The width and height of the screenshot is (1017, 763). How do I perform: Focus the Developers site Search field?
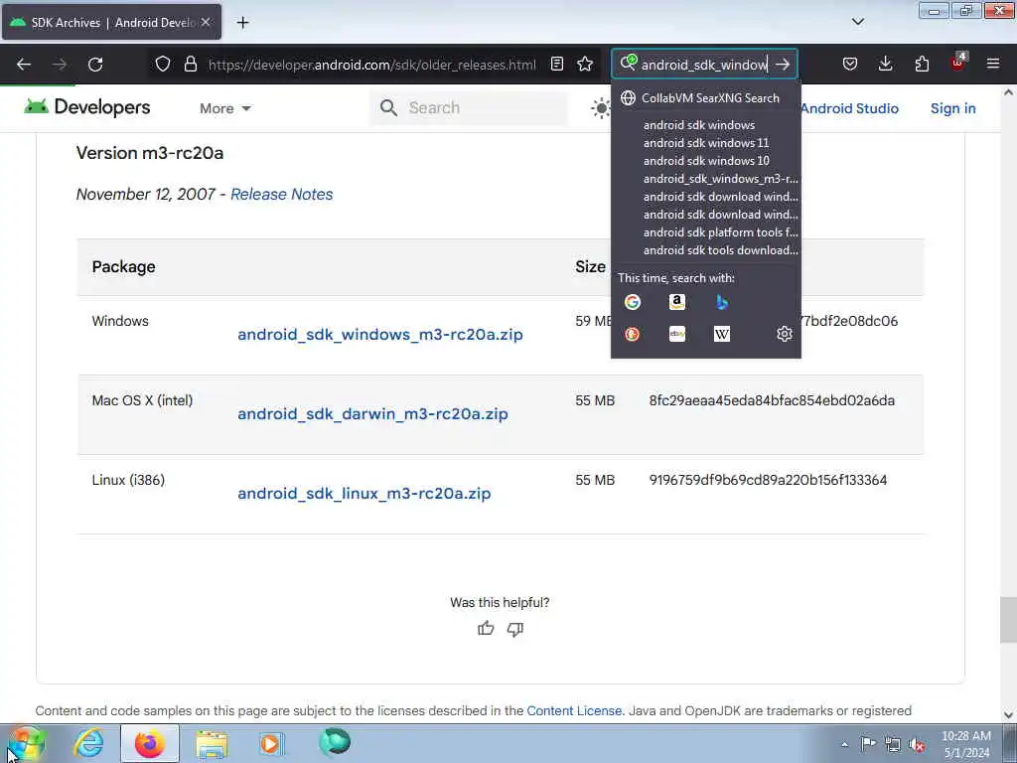[469, 107]
